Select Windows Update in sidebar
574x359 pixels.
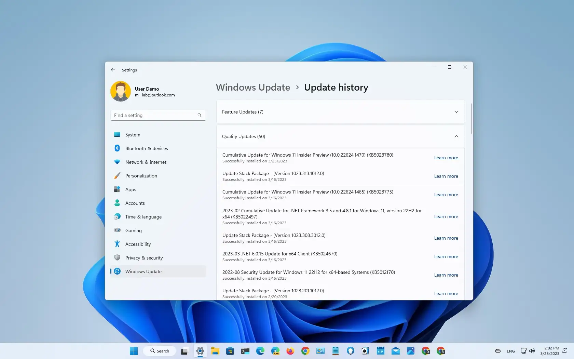158,271
